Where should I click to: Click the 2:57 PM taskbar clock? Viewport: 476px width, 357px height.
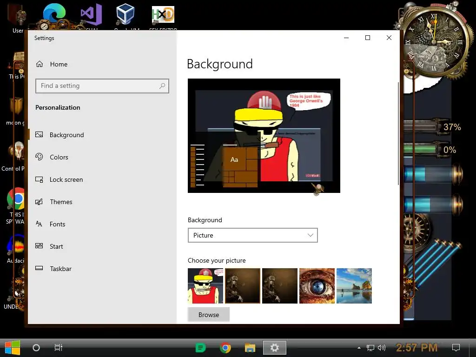pyautogui.click(x=417, y=347)
